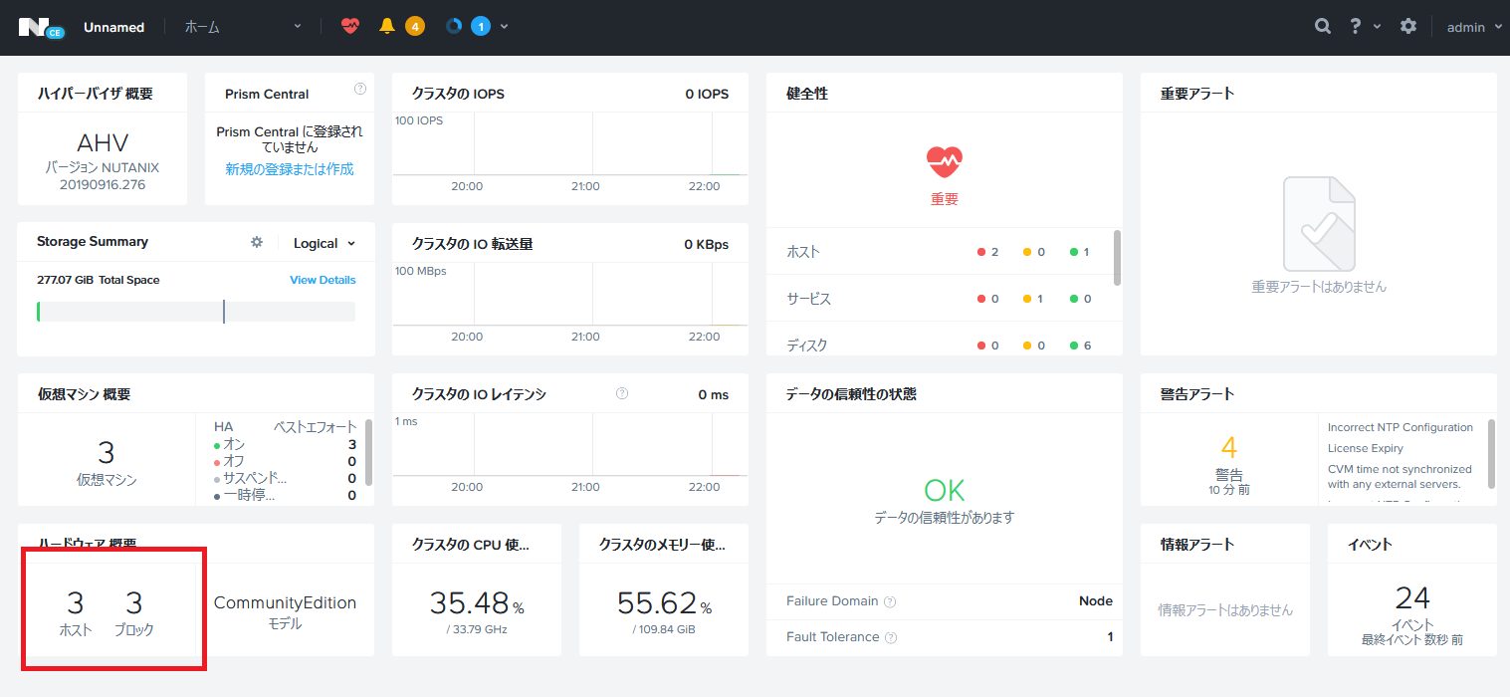Click the Prism Central help question mark
This screenshot has height=697, width=1510.
[x=359, y=89]
